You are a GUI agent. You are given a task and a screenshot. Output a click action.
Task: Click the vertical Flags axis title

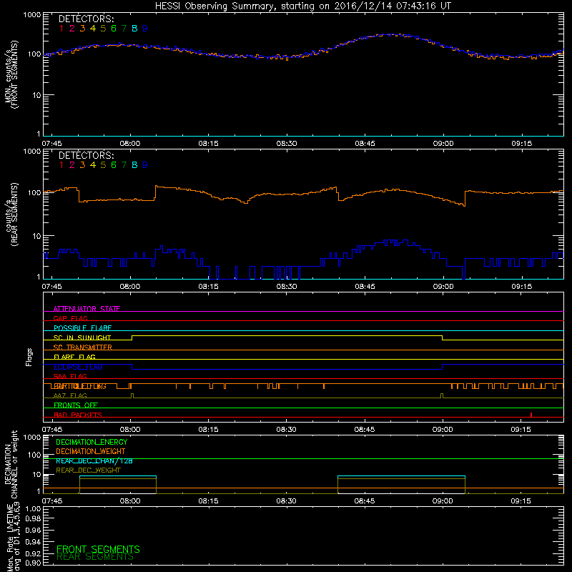point(29,357)
